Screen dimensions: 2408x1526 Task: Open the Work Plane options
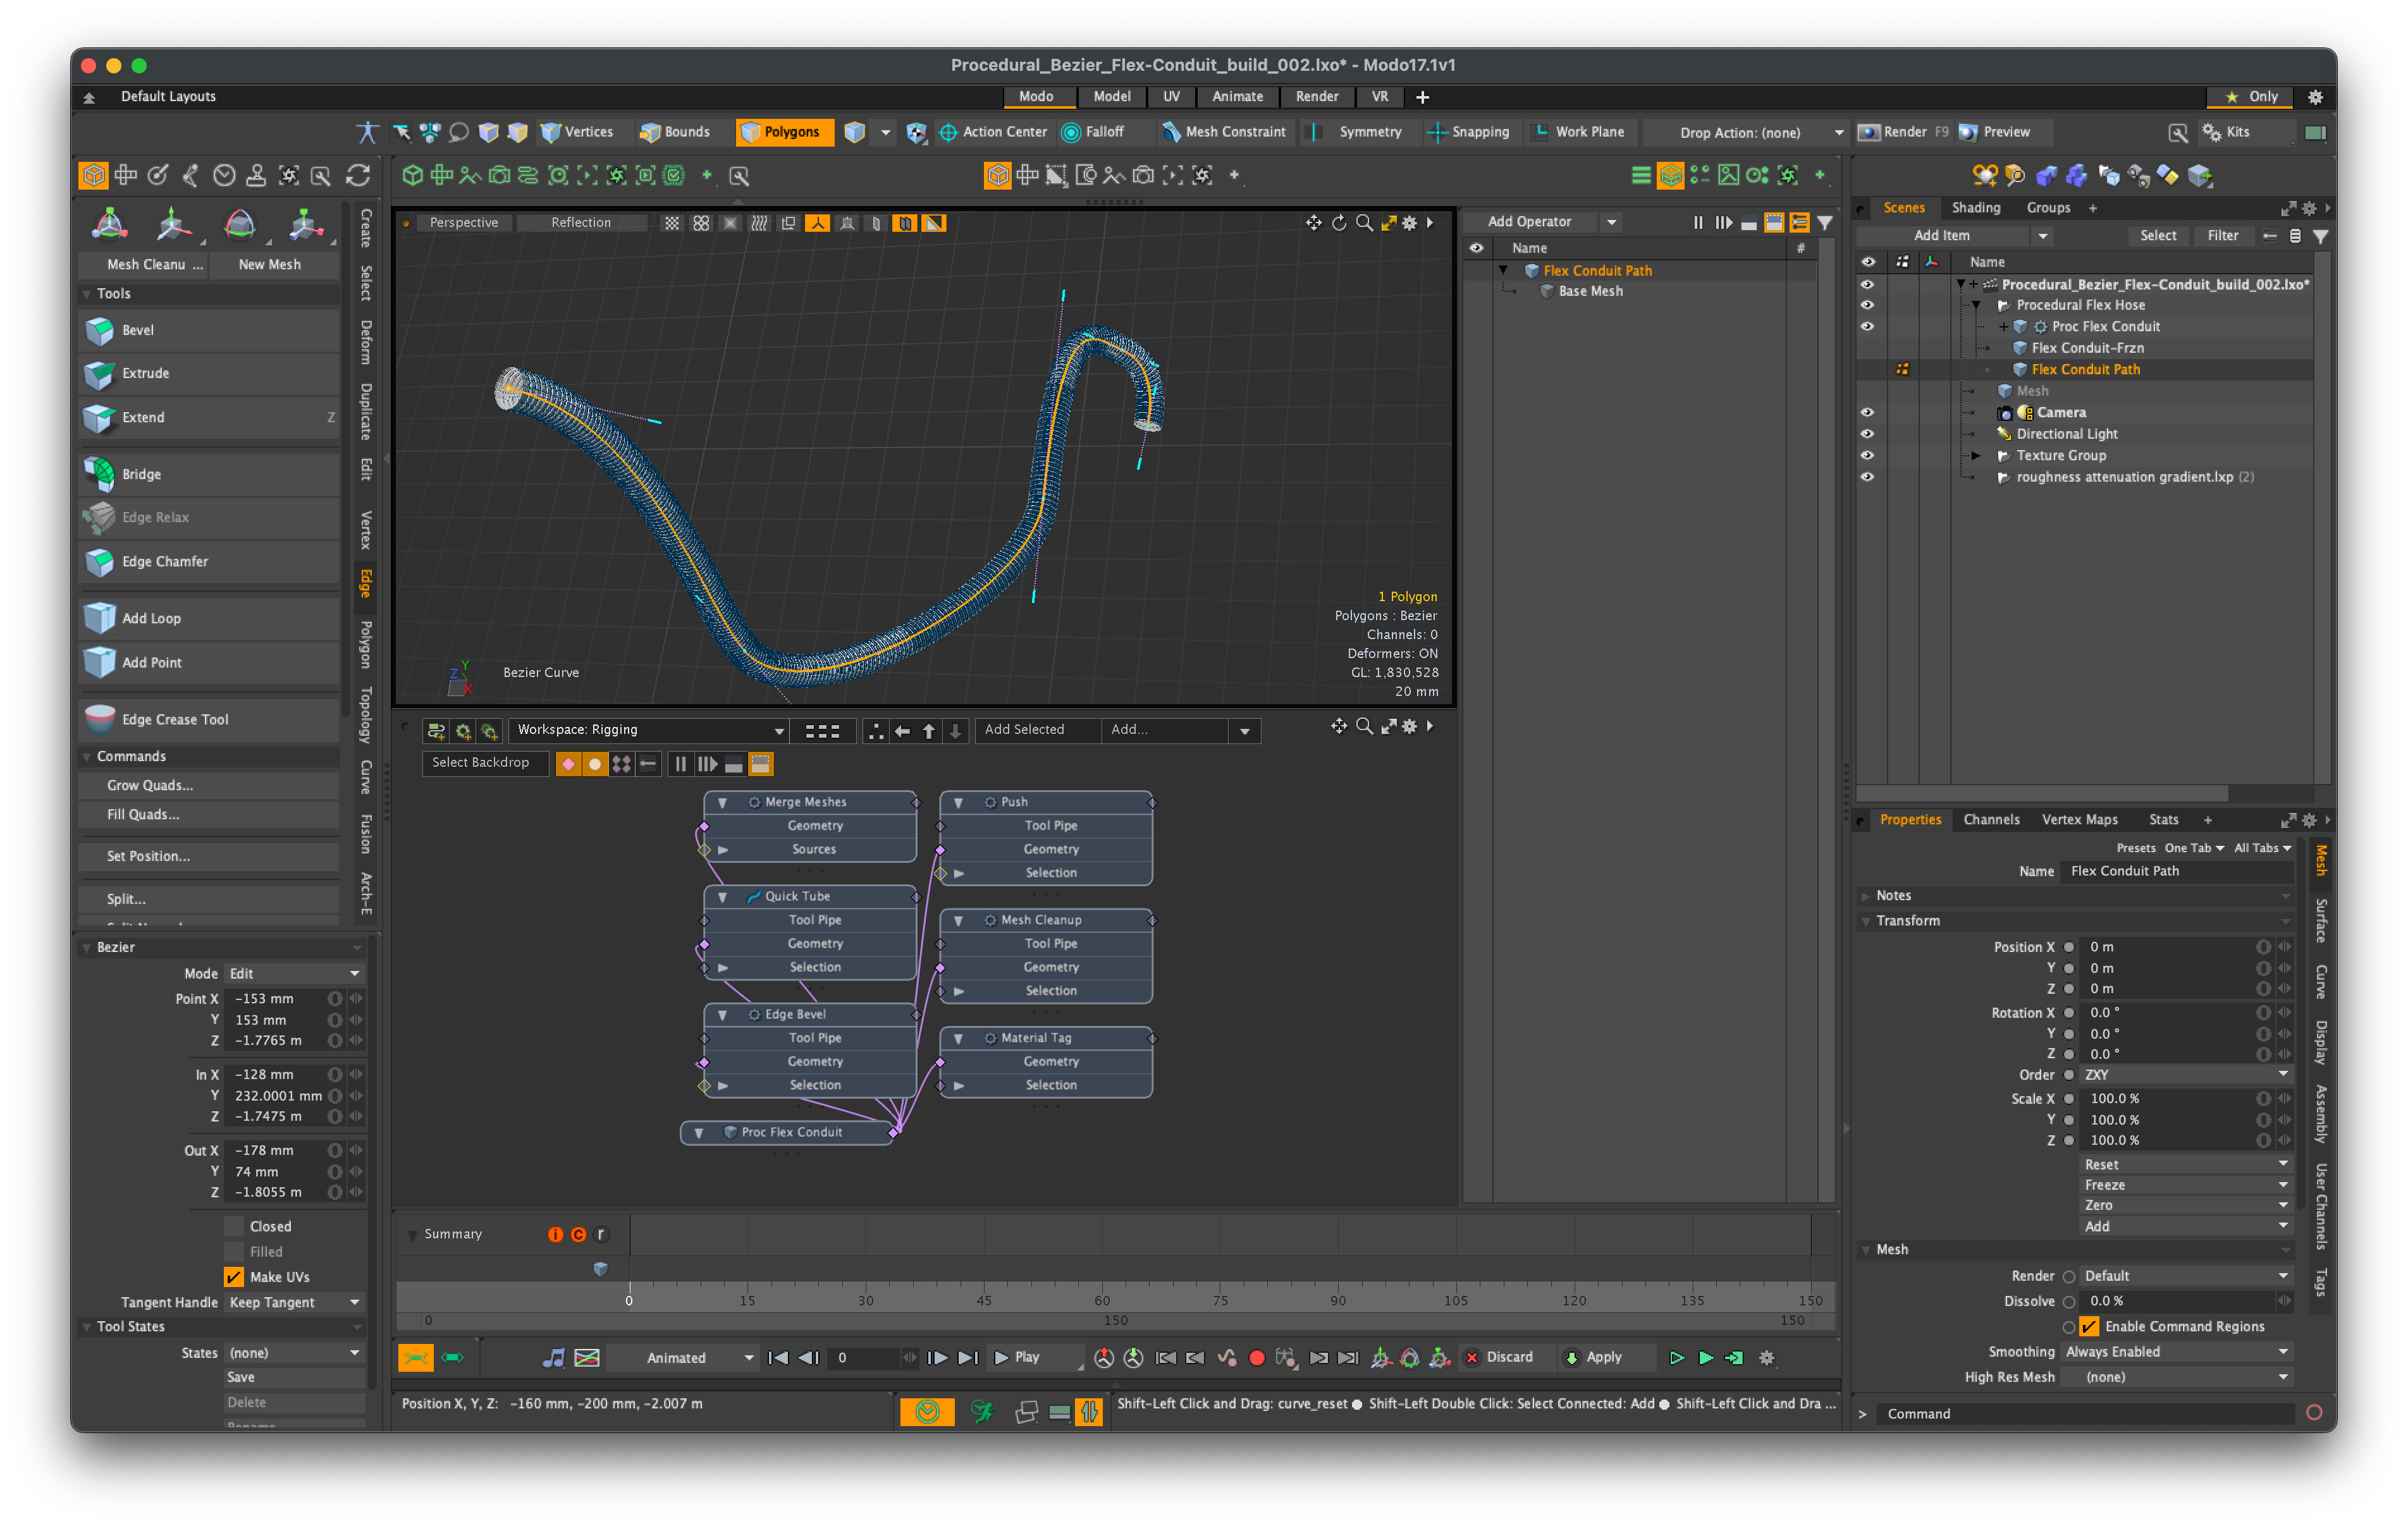tap(1579, 132)
